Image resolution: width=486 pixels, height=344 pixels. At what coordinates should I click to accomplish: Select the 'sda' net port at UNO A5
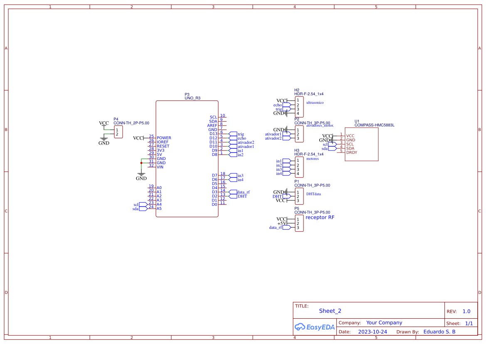[140, 209]
